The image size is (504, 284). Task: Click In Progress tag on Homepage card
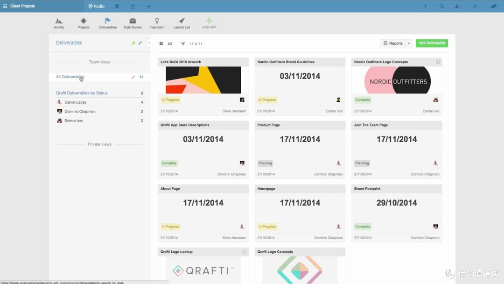[267, 227]
